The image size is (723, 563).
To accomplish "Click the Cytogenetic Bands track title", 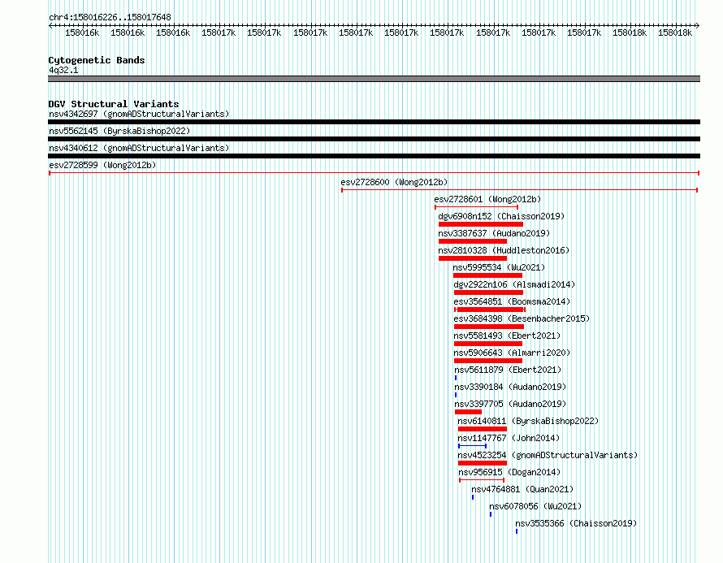I will (x=97, y=60).
